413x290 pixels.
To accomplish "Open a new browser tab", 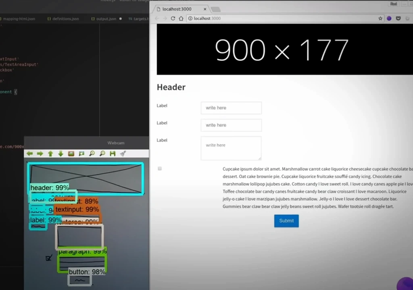I will pyautogui.click(x=216, y=10).
